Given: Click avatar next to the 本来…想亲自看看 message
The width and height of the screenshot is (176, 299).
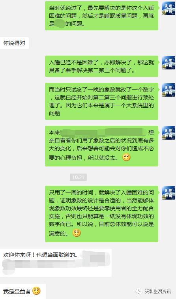Looking at the screenshot, I should [x=169, y=133].
